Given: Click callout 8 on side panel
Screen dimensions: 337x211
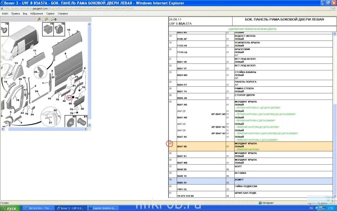Looking at the screenshot, I should click(x=65, y=53).
